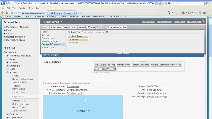Click the Stop loading X icon
The image size is (212, 119).
coord(169,3)
